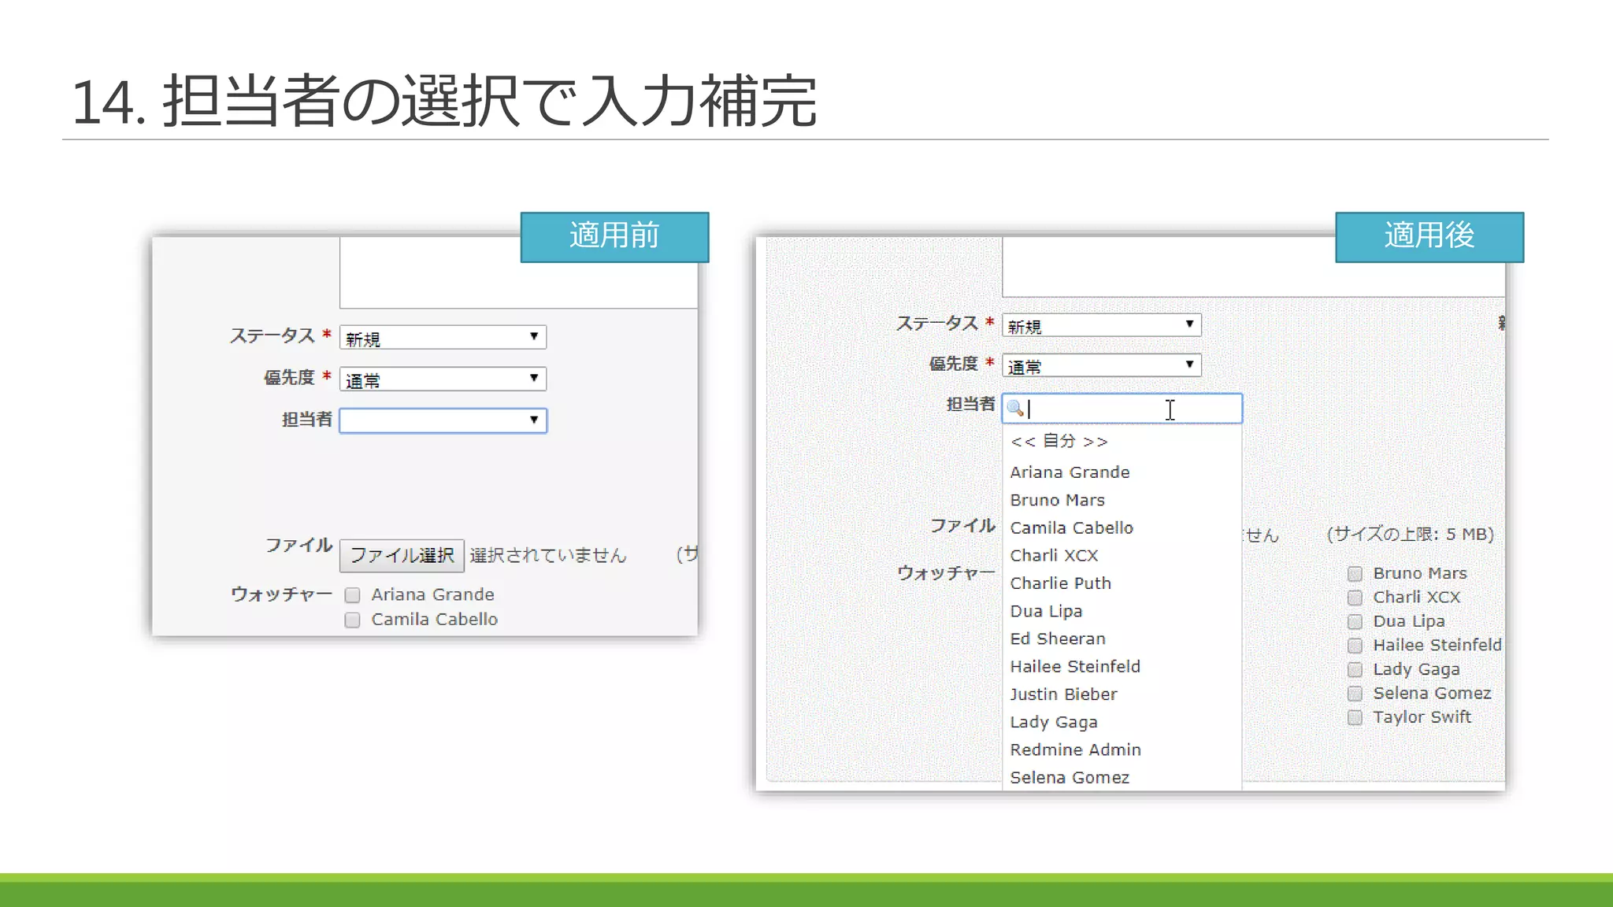The height and width of the screenshot is (907, 1613).
Task: Open the left panel's ステータス dropdown
Action: point(443,338)
